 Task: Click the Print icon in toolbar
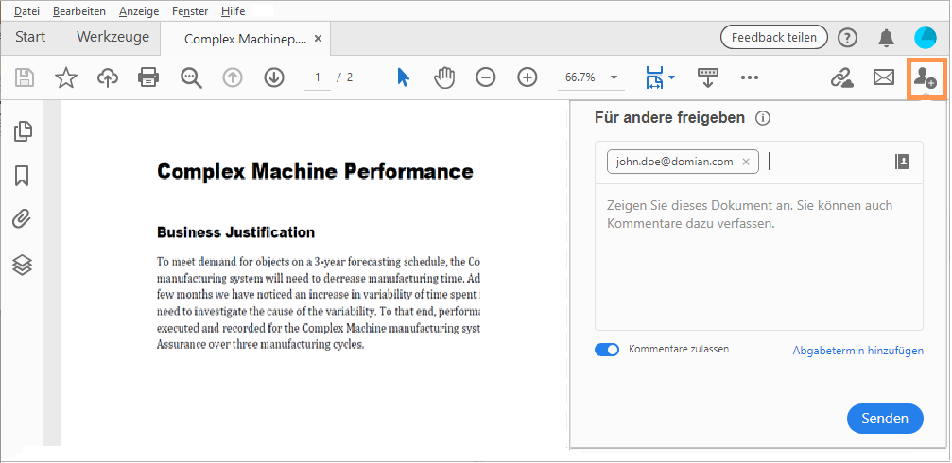[148, 77]
